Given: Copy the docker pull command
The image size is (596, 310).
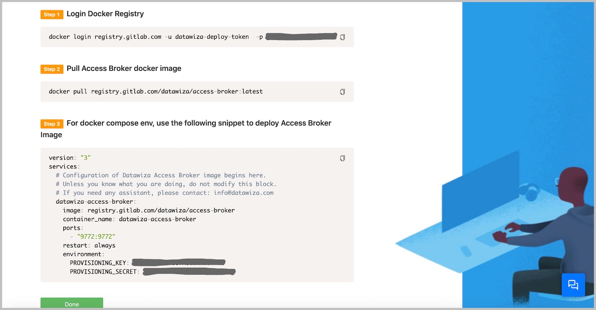Looking at the screenshot, I should (342, 92).
